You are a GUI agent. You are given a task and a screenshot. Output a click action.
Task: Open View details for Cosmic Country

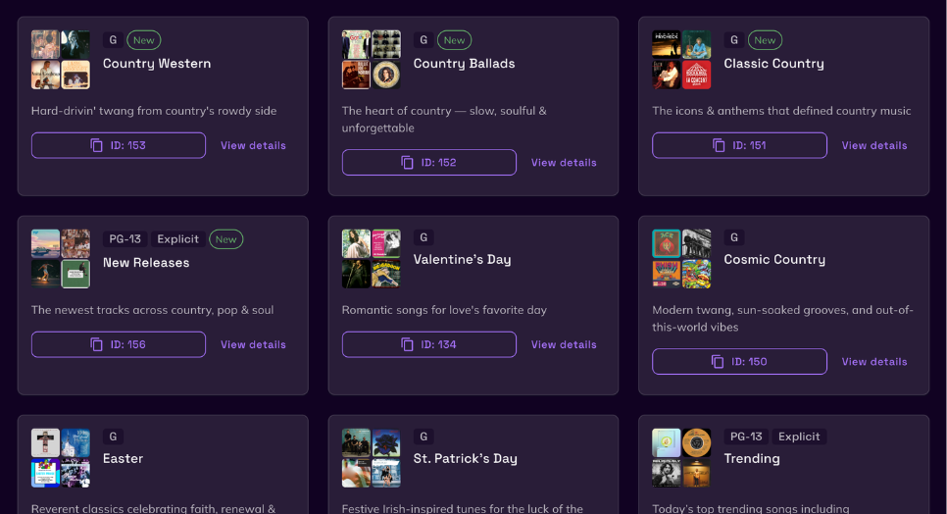[x=873, y=362]
